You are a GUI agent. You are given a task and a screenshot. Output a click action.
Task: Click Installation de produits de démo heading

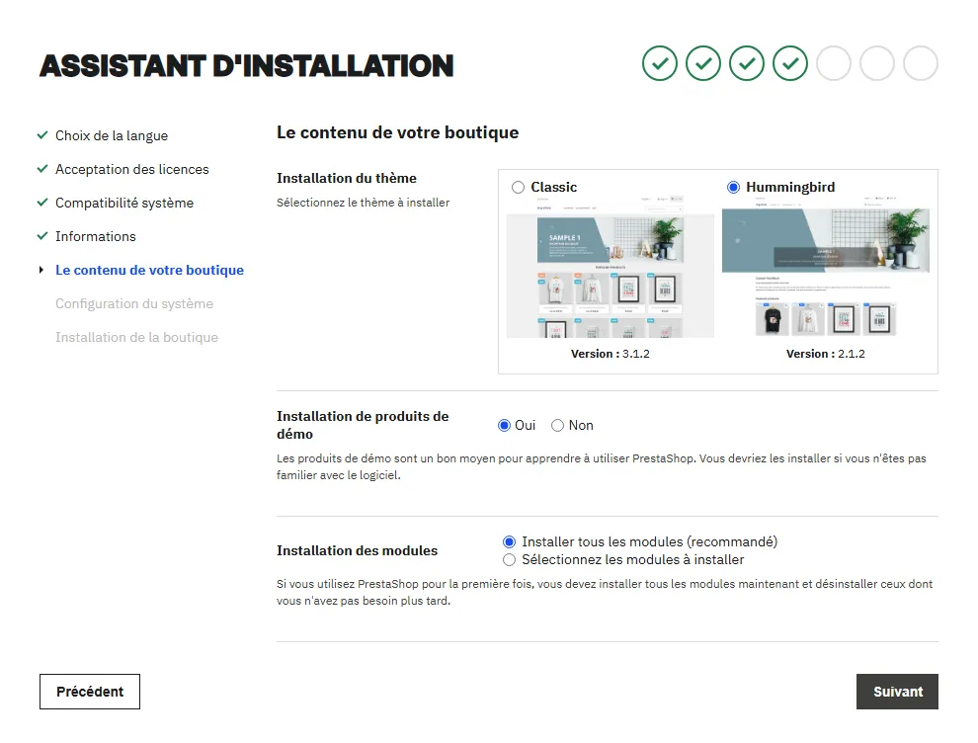(363, 425)
